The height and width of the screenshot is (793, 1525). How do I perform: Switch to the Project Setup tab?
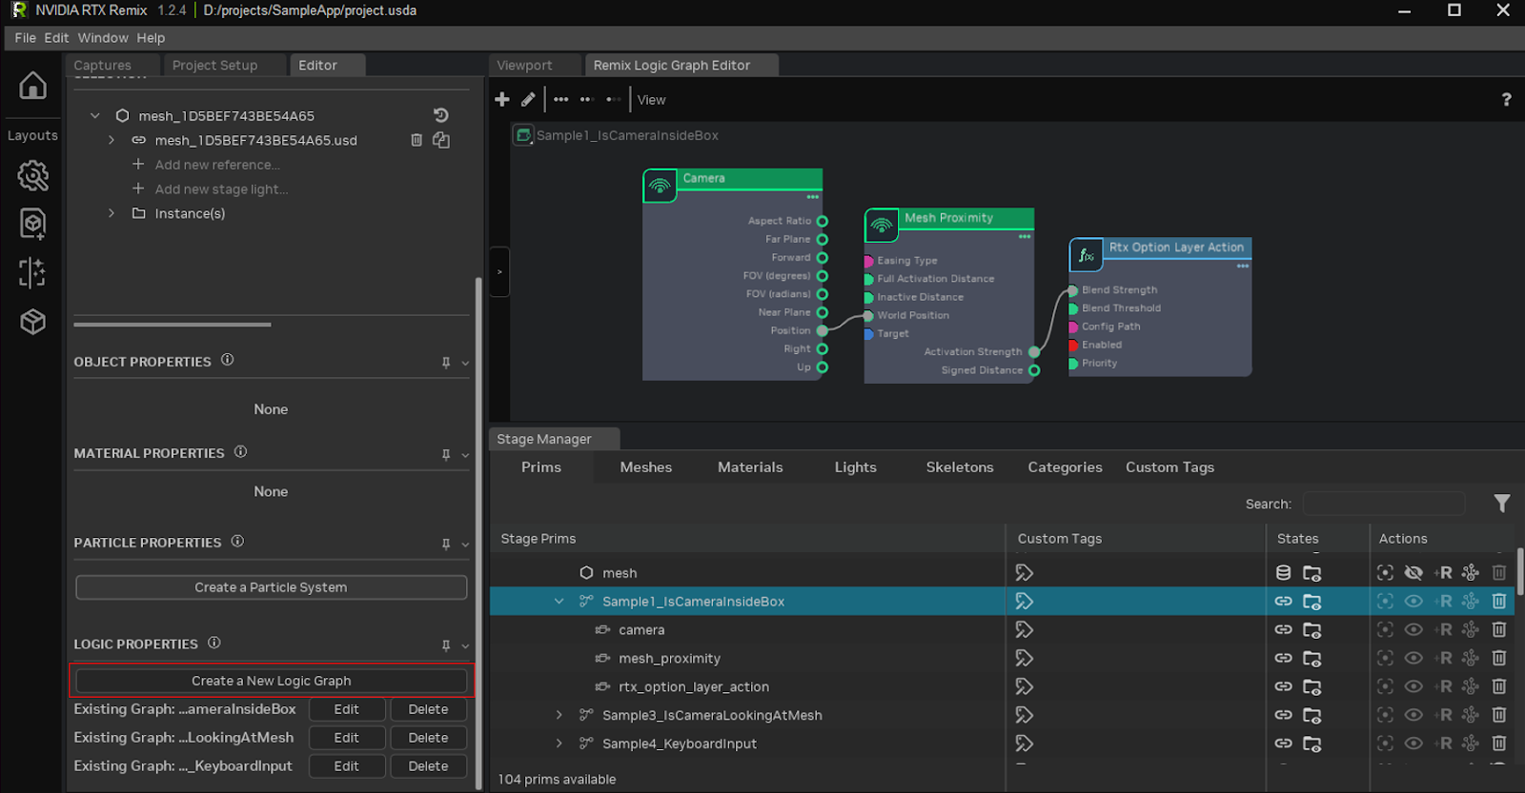pyautogui.click(x=214, y=65)
